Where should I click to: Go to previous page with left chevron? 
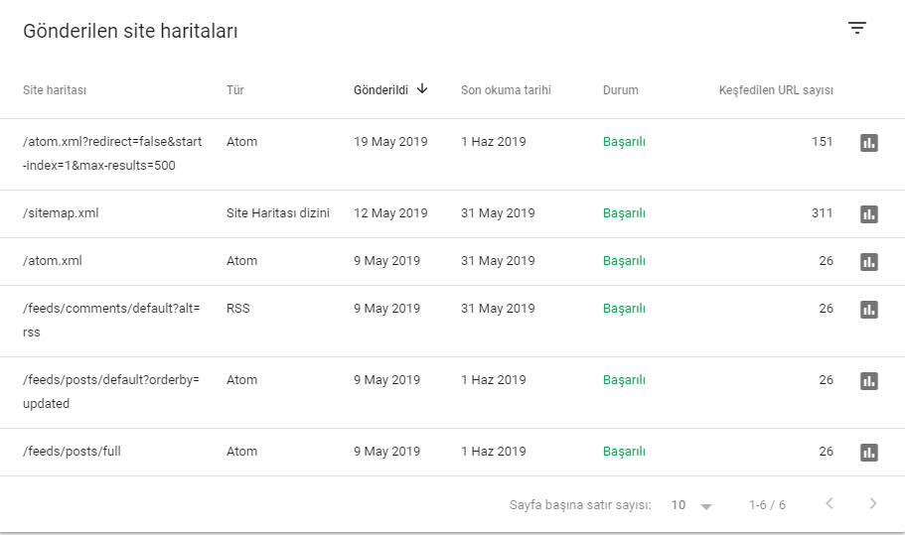830,504
